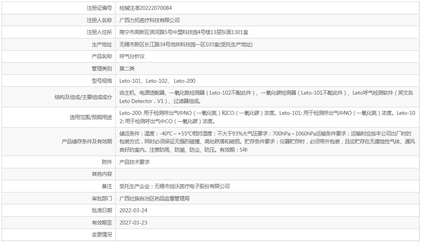Select storage conditions text starting 储运条件
The image size is (422, 242).
[267, 142]
